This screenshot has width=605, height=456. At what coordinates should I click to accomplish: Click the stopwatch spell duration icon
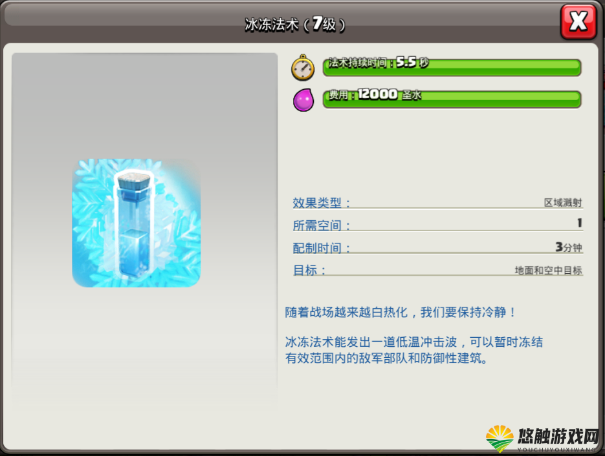pos(303,68)
